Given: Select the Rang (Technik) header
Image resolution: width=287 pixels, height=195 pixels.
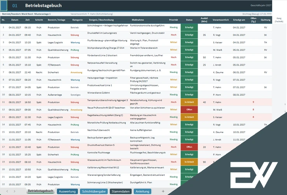Looking at the screenshot, I should click(x=279, y=20).
